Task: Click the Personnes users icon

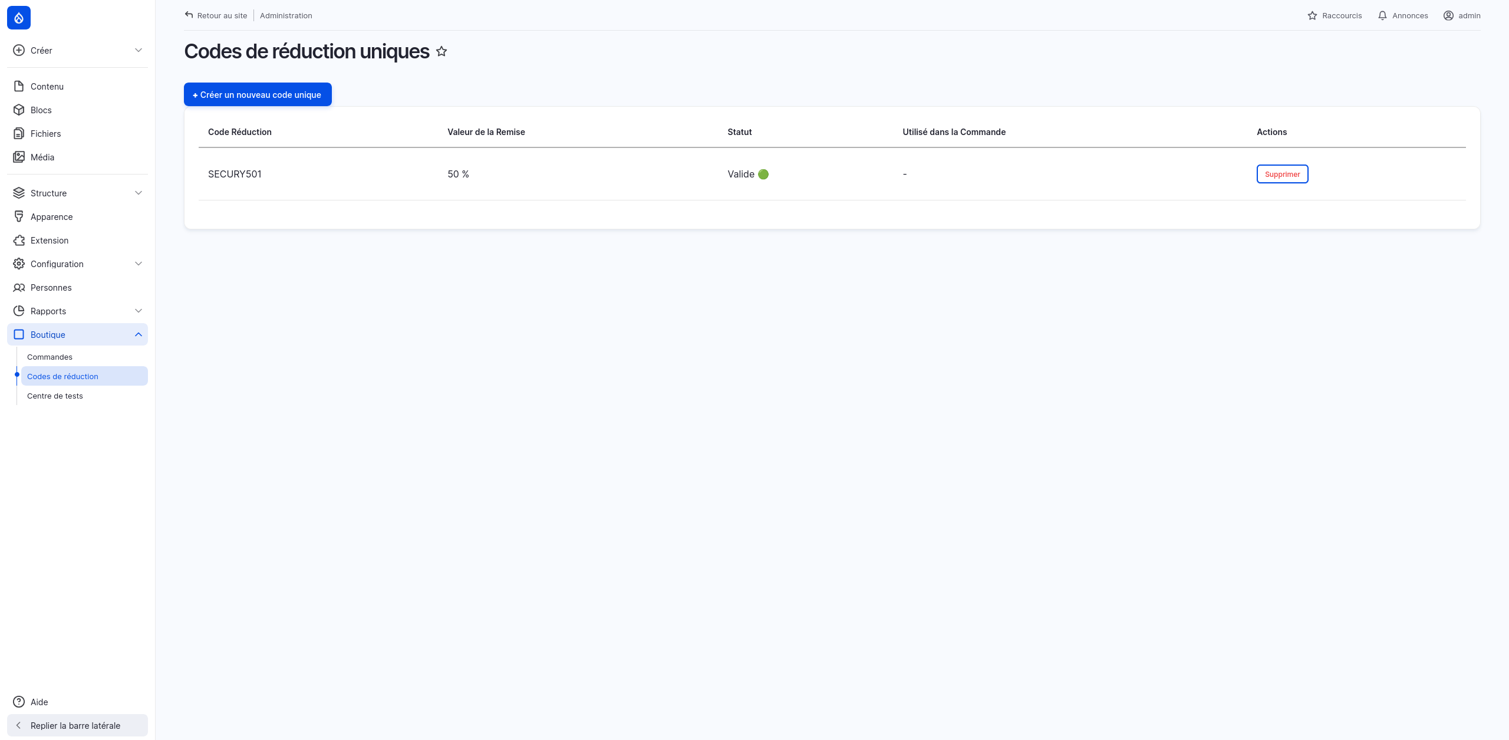Action: tap(19, 287)
